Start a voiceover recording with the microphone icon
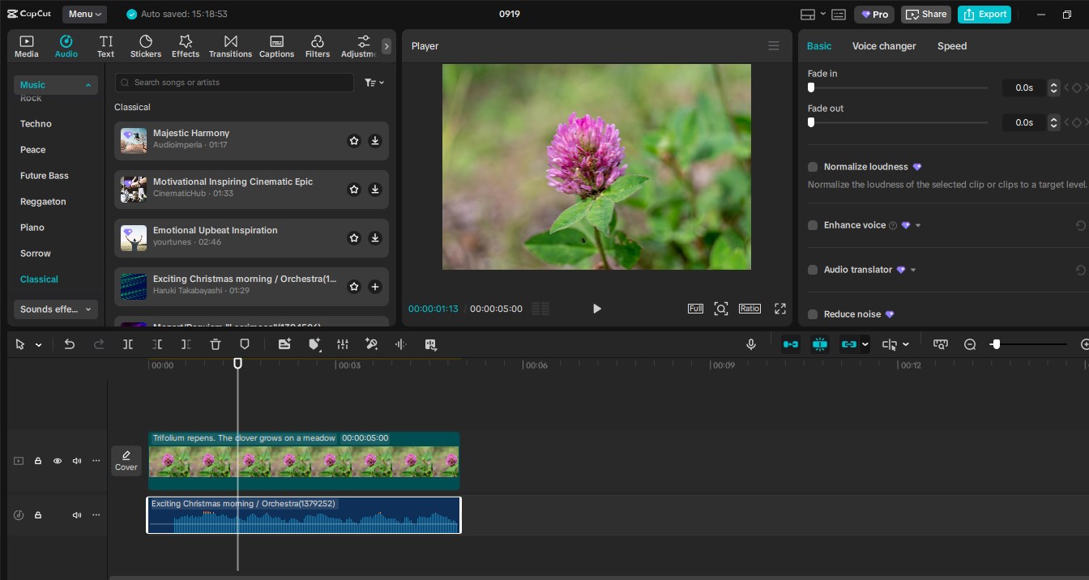Screen dimensions: 1089x580 point(751,344)
